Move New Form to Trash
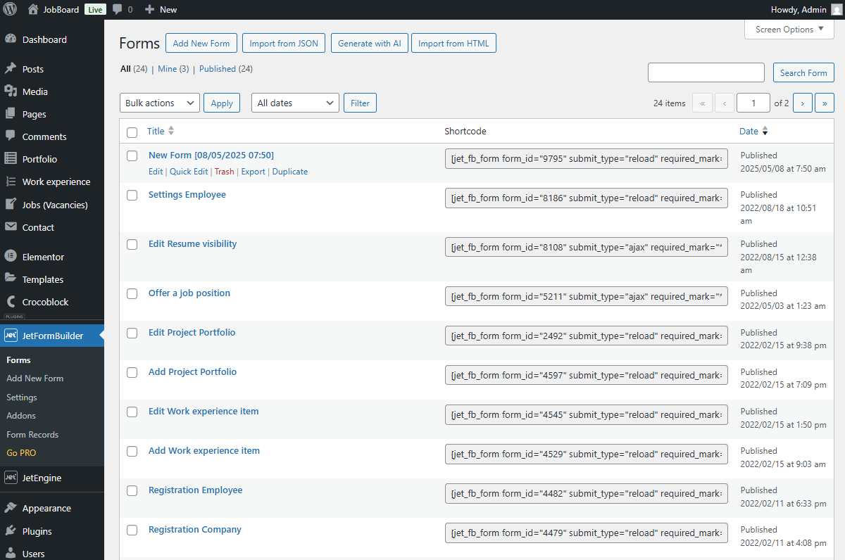 pos(224,171)
